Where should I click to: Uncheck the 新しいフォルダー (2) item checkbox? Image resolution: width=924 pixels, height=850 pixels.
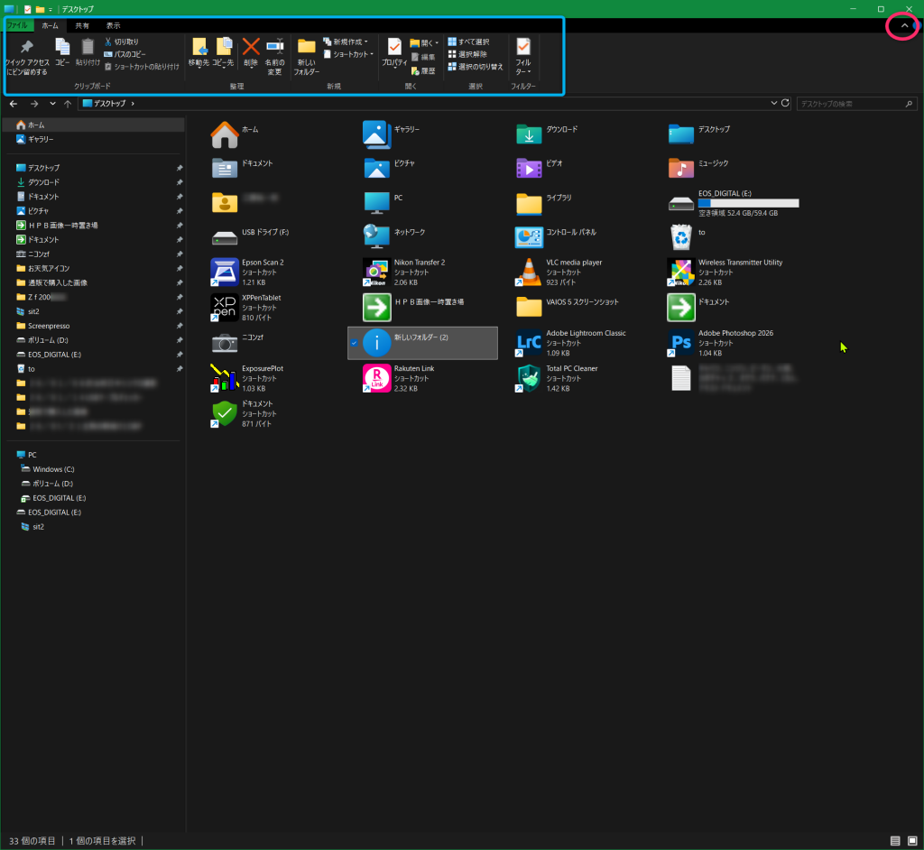click(x=354, y=343)
